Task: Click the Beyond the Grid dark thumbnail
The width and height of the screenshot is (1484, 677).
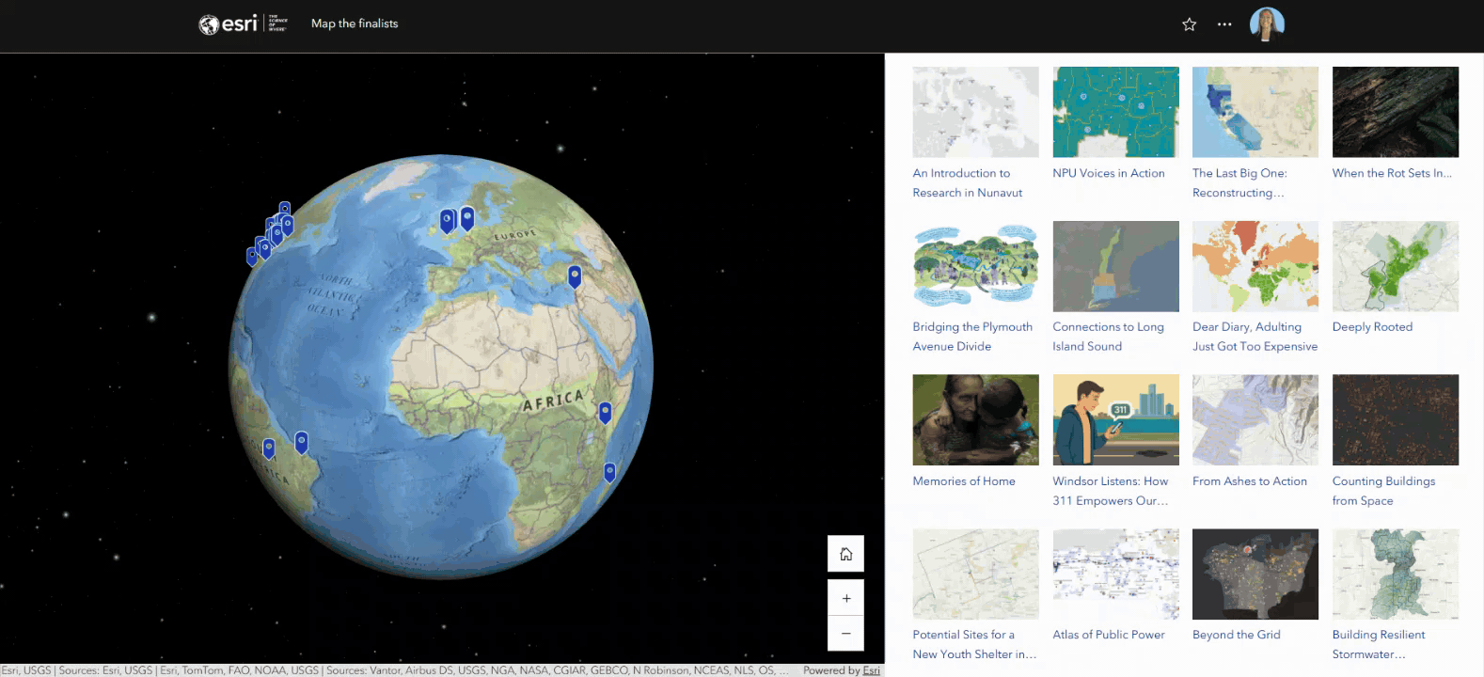Action: tap(1255, 574)
